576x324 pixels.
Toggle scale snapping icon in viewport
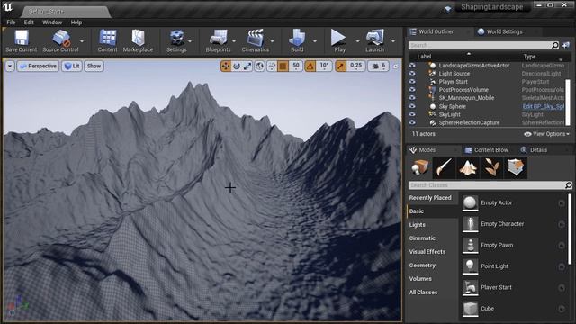[x=341, y=66]
